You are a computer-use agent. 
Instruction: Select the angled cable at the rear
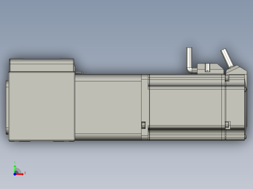[227, 58]
